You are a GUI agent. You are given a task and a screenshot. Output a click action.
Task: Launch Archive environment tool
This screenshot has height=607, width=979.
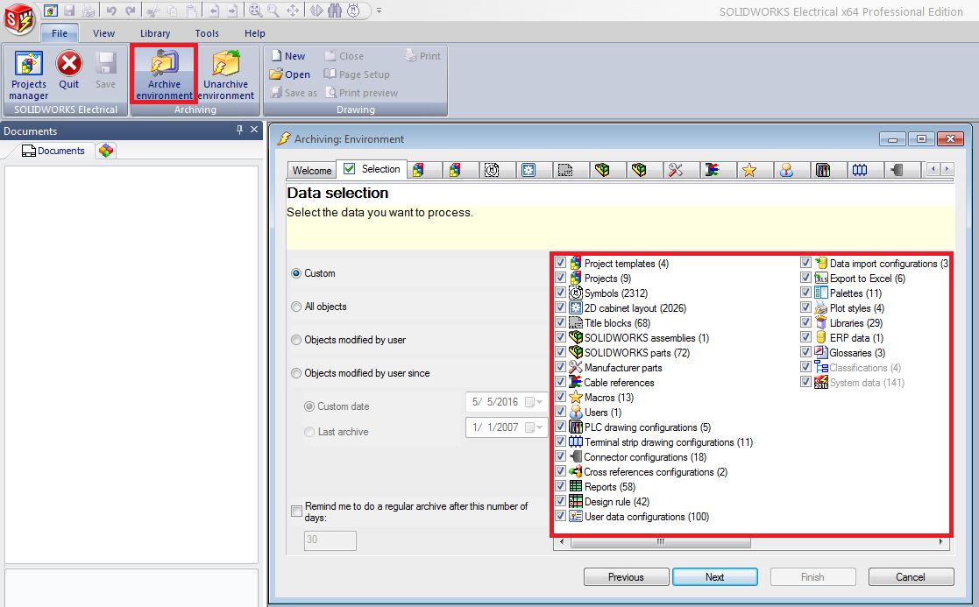(164, 74)
